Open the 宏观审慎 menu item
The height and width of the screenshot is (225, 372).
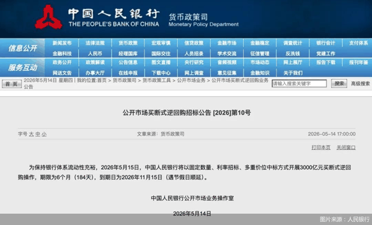(161, 43)
